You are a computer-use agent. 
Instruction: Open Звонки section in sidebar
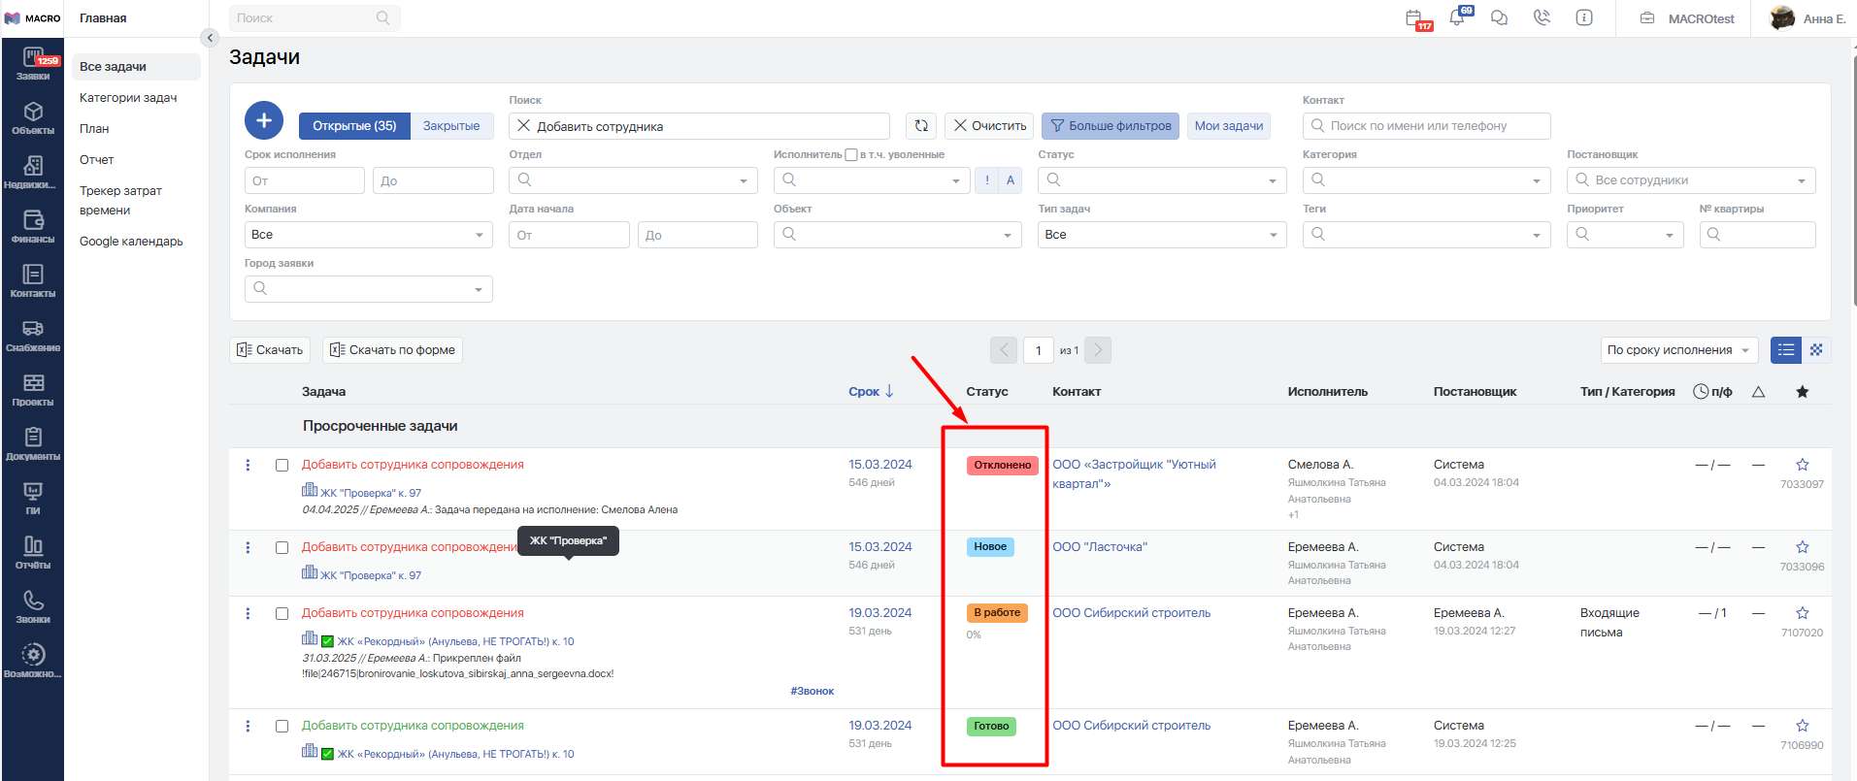coord(33,606)
